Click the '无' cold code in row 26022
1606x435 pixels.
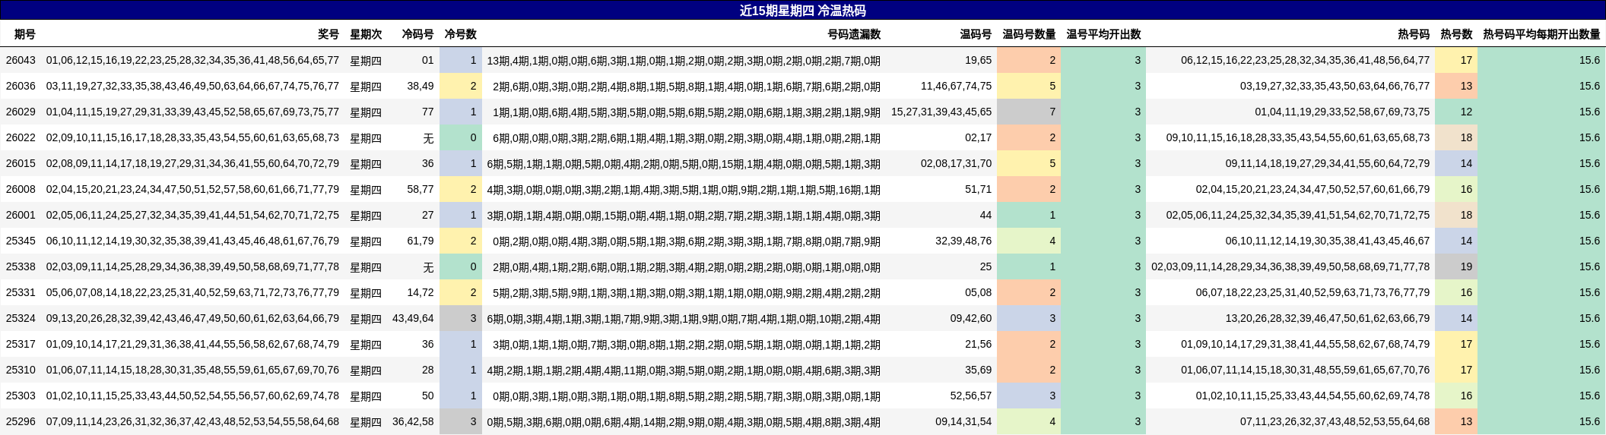(428, 137)
